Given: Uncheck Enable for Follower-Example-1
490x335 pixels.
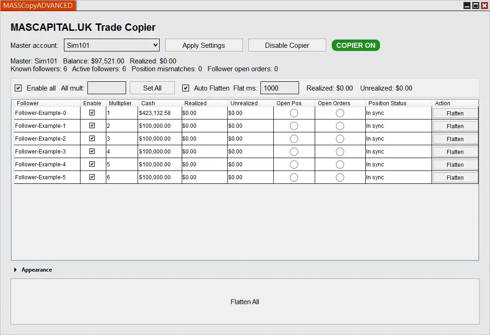Looking at the screenshot, I should 92,125.
